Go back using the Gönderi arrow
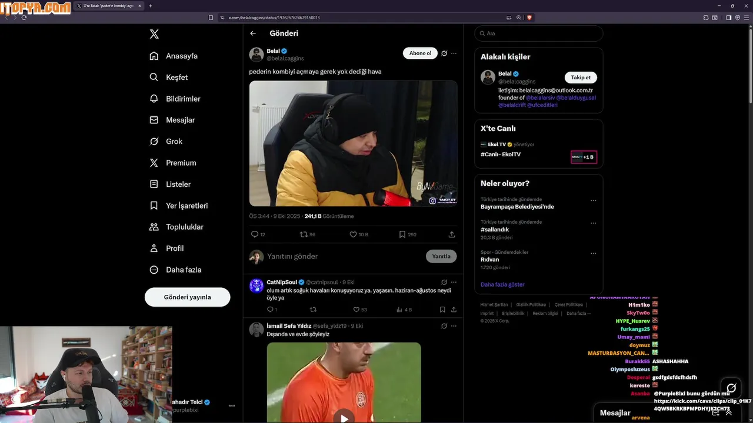 point(253,33)
